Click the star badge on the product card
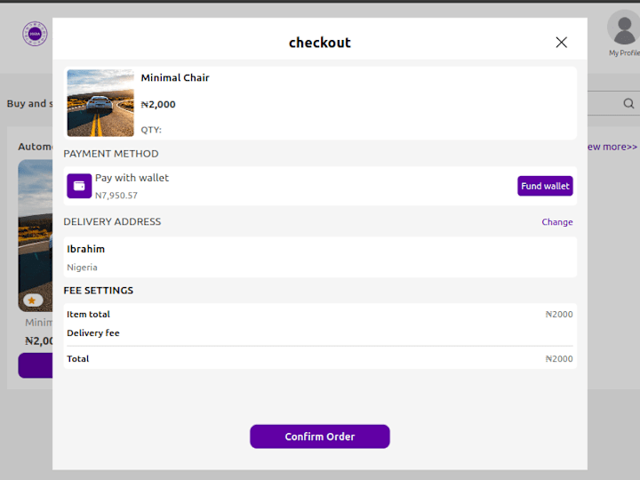Image resolution: width=640 pixels, height=480 pixels. click(x=33, y=300)
